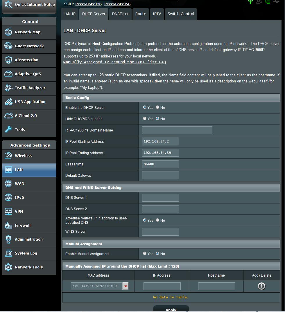Screen dimensions: 285x312
Task: Click the Apply button
Action: [x=171, y=309]
